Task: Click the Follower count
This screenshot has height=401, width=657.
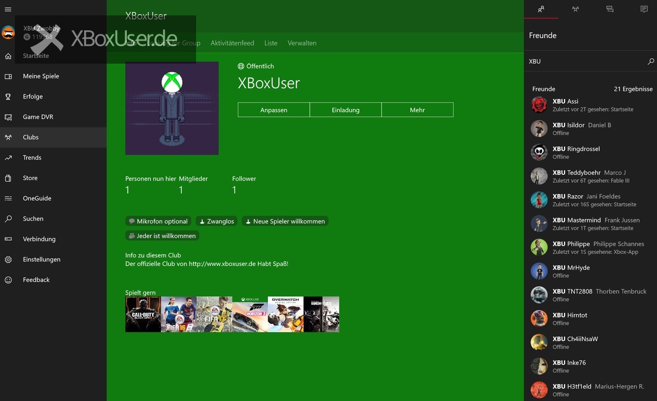Action: (x=235, y=190)
